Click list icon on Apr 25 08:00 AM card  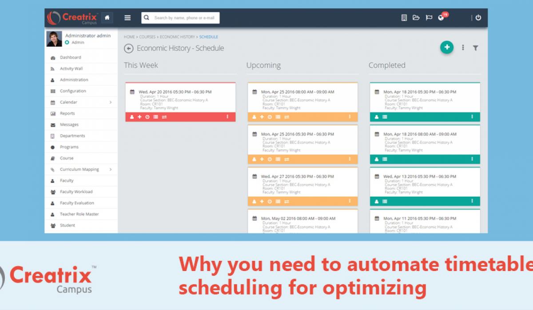click(x=278, y=117)
